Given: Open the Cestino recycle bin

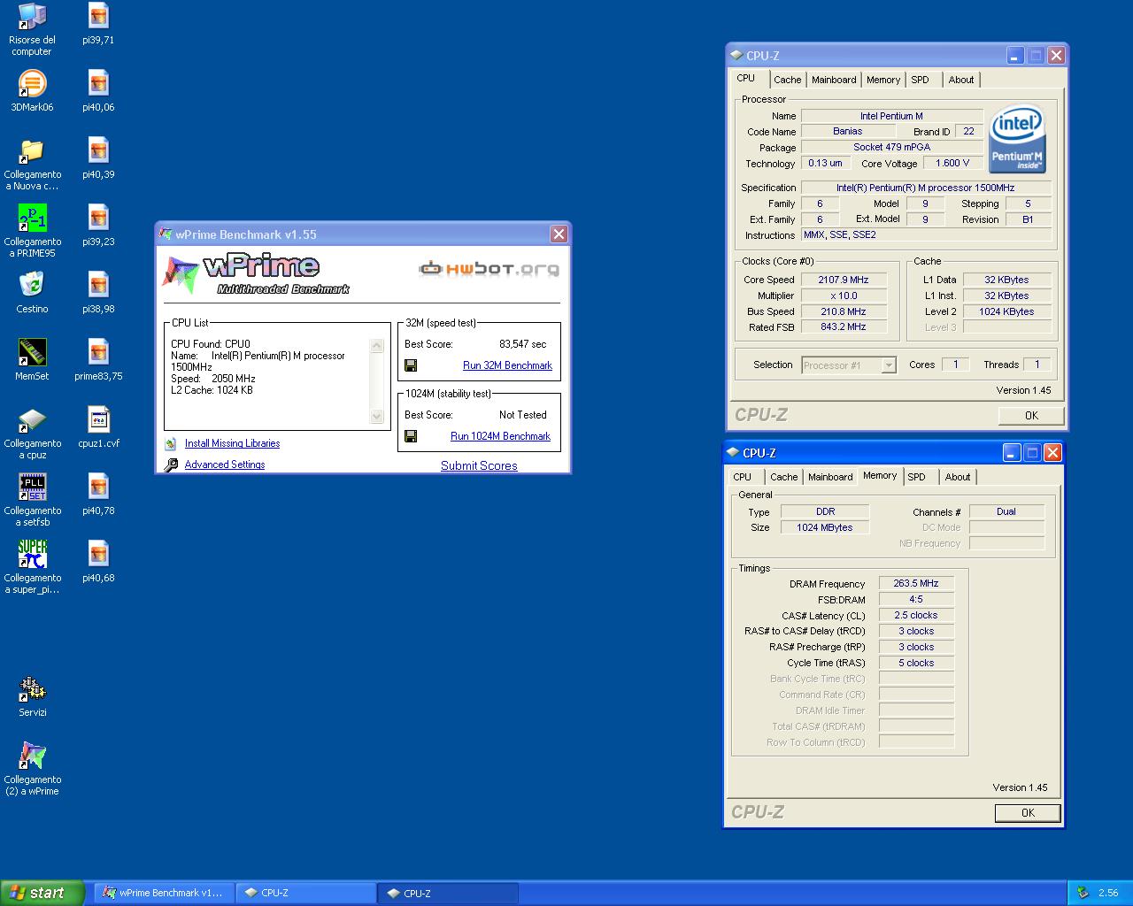Looking at the screenshot, I should pyautogui.click(x=32, y=285).
